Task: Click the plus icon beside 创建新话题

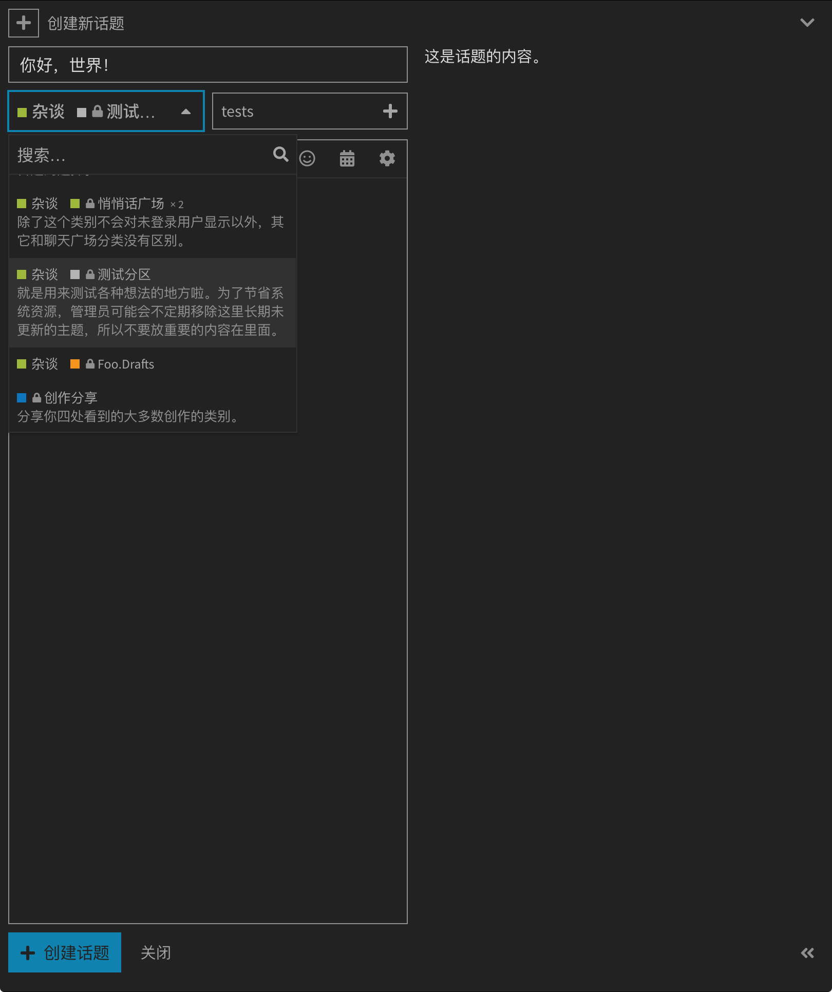Action: 24,23
